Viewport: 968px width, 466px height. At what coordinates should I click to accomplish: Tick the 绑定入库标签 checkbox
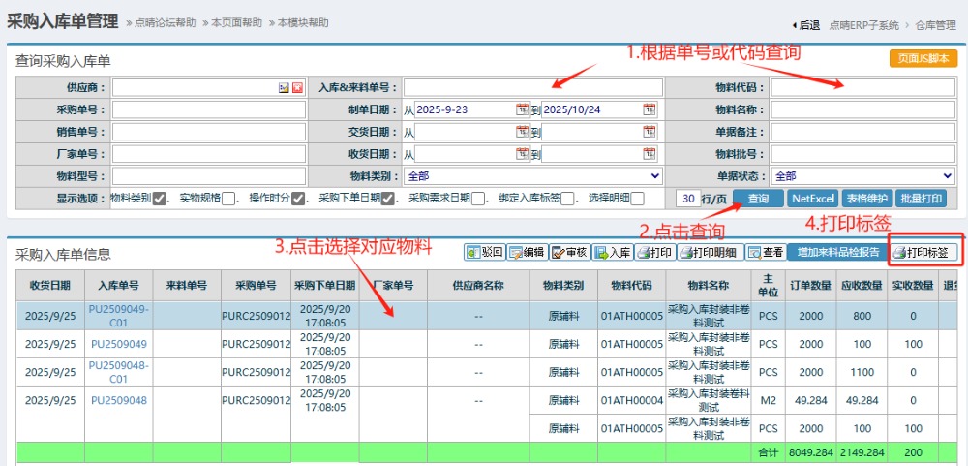pos(568,199)
